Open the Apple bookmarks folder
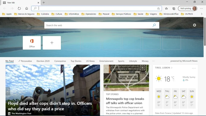This screenshot has width=206, height=116. pyautogui.click(x=7, y=14)
